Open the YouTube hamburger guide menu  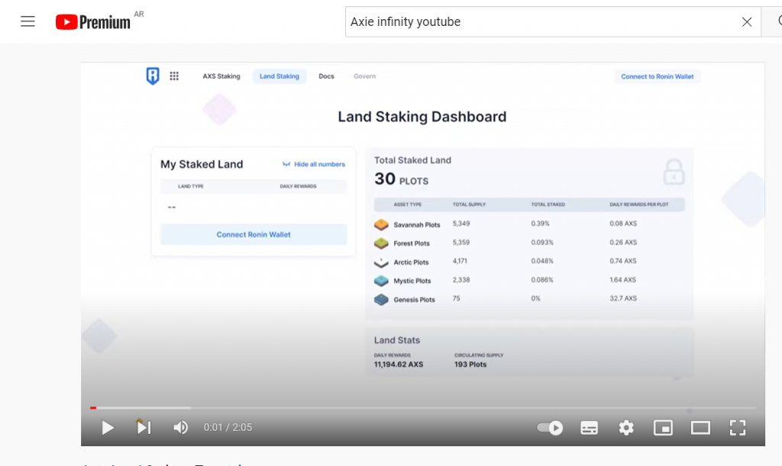pos(28,21)
